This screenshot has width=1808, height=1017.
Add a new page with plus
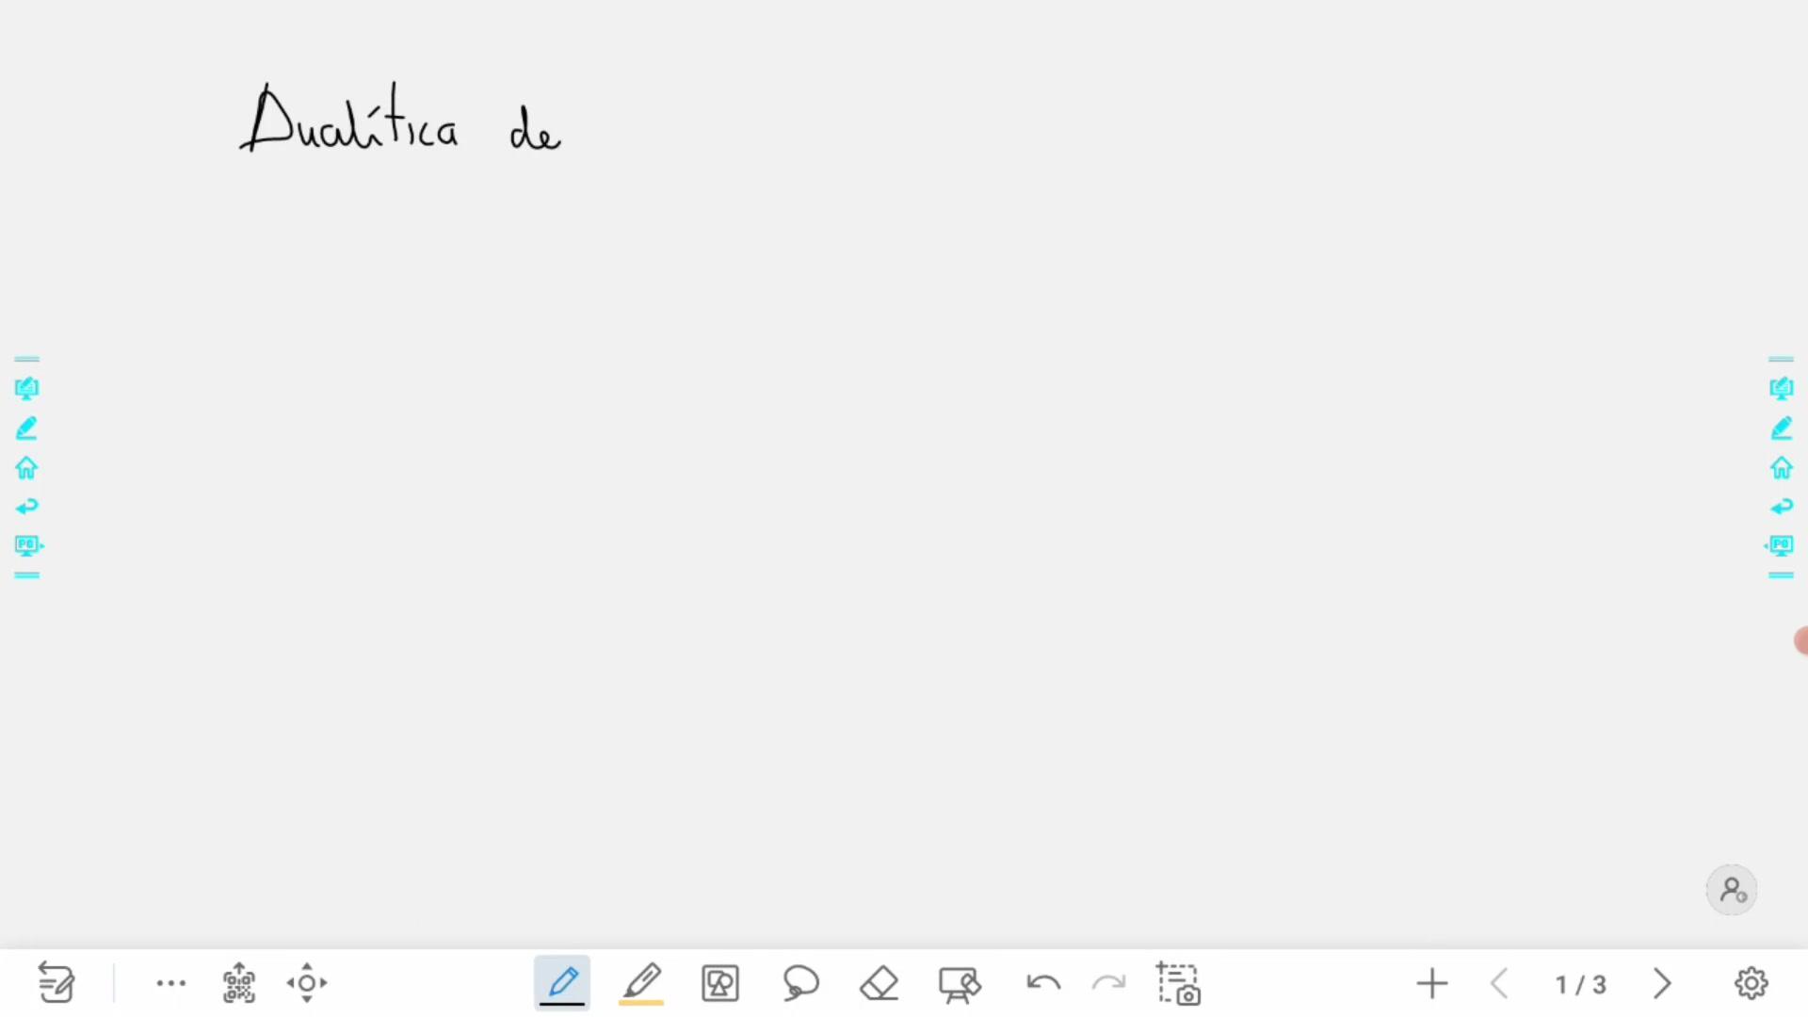[1432, 984]
